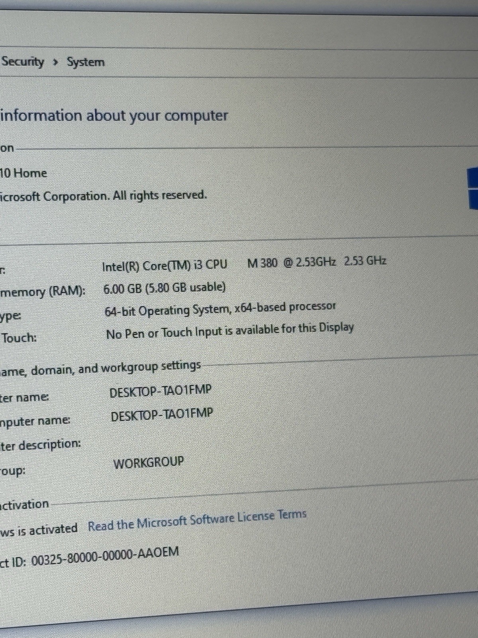
Task: Select the WORKGROUP value
Action: click(x=149, y=463)
